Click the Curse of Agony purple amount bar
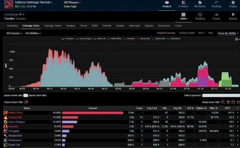Screen dimensions: 240x148 pos(70,122)
